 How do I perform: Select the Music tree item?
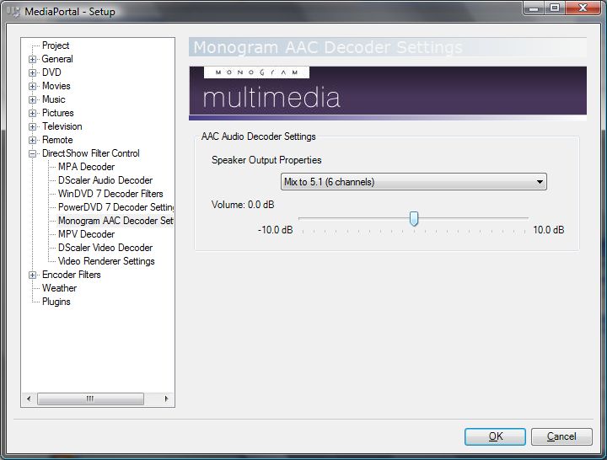click(54, 99)
